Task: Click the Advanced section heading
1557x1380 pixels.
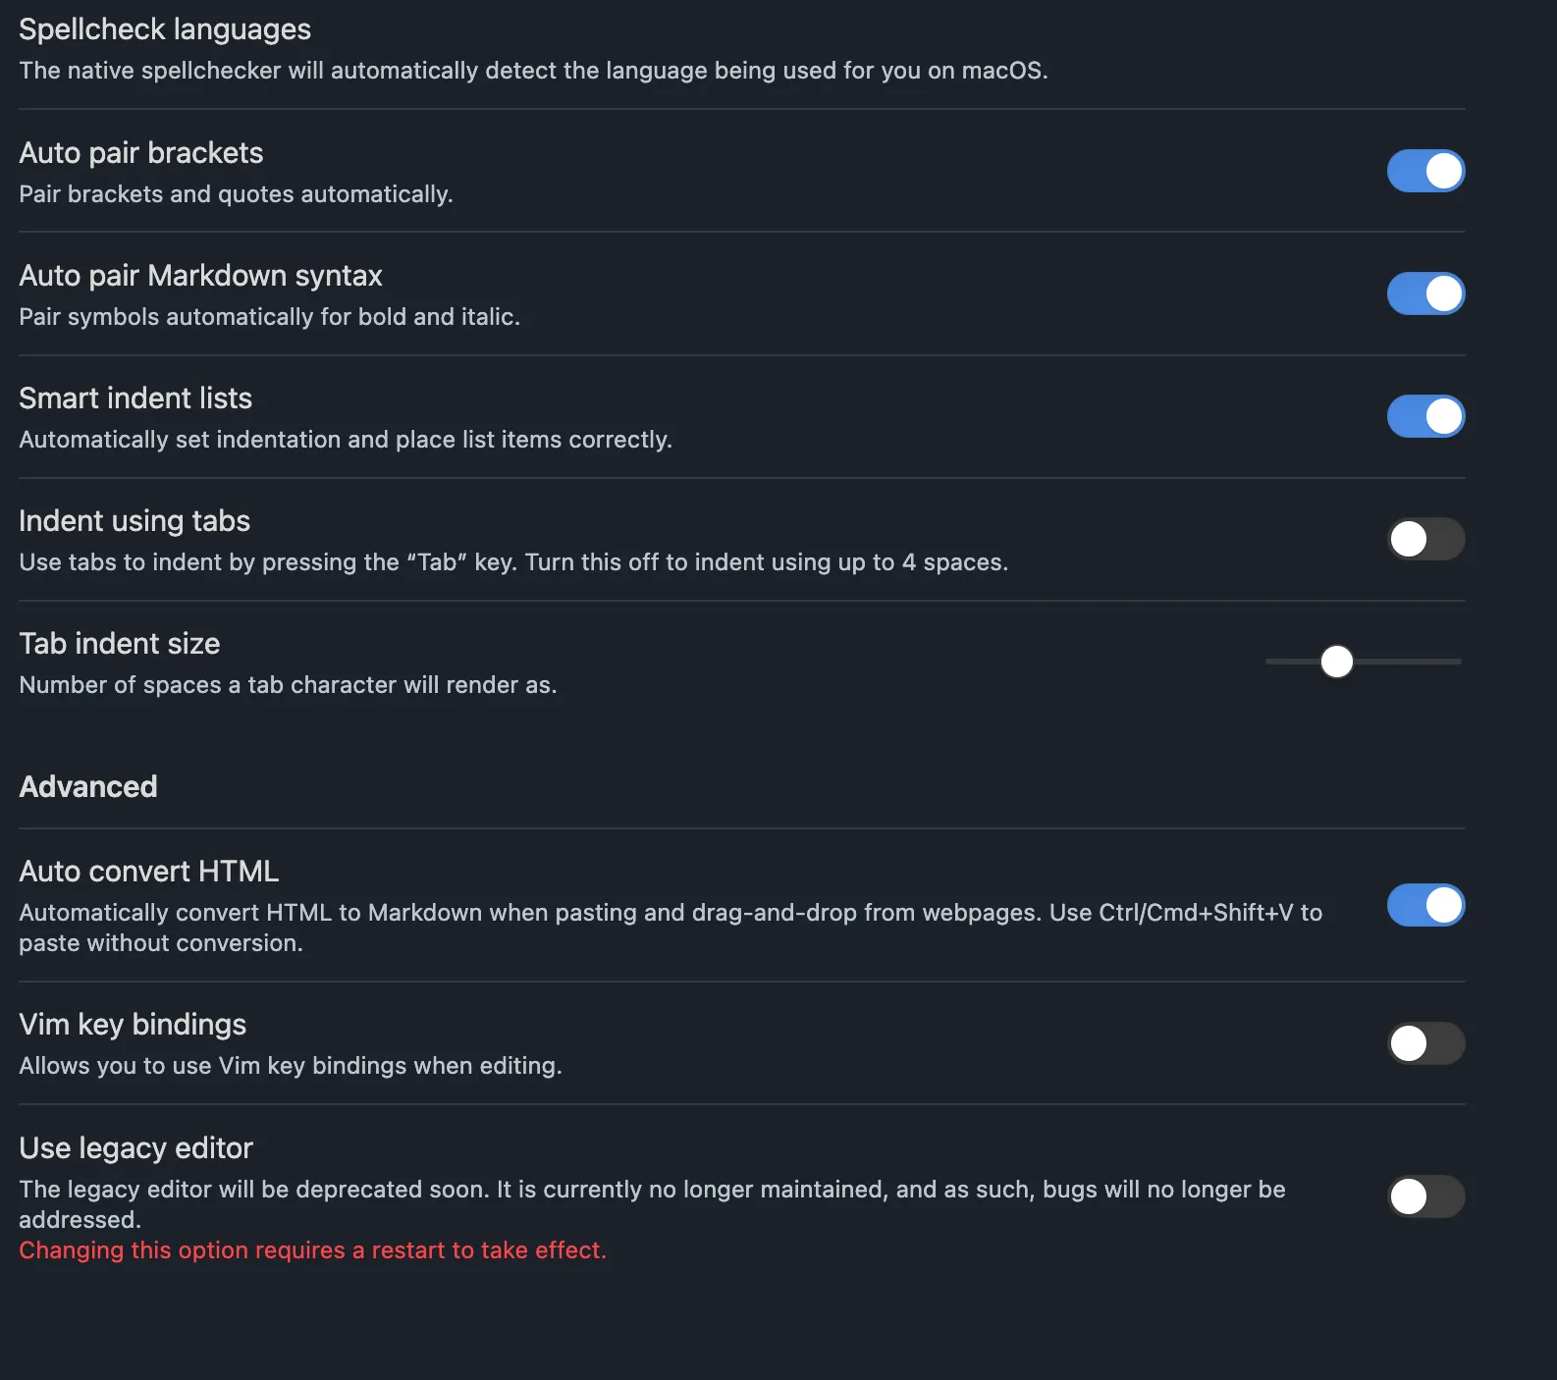Action: point(88,786)
